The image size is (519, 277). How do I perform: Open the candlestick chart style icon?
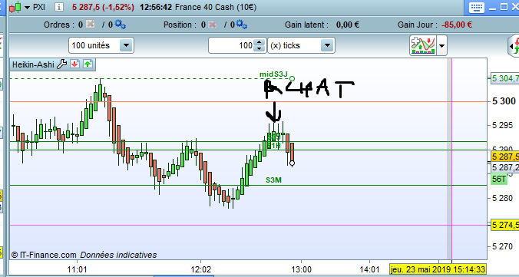pos(15,7)
